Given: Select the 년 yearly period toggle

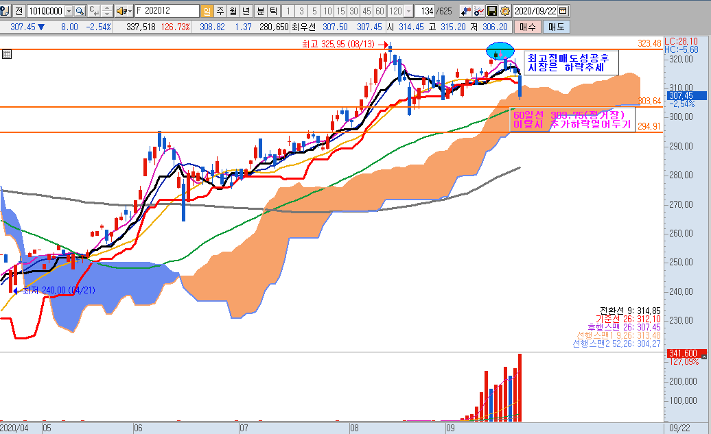Looking at the screenshot, I should 246,11.
